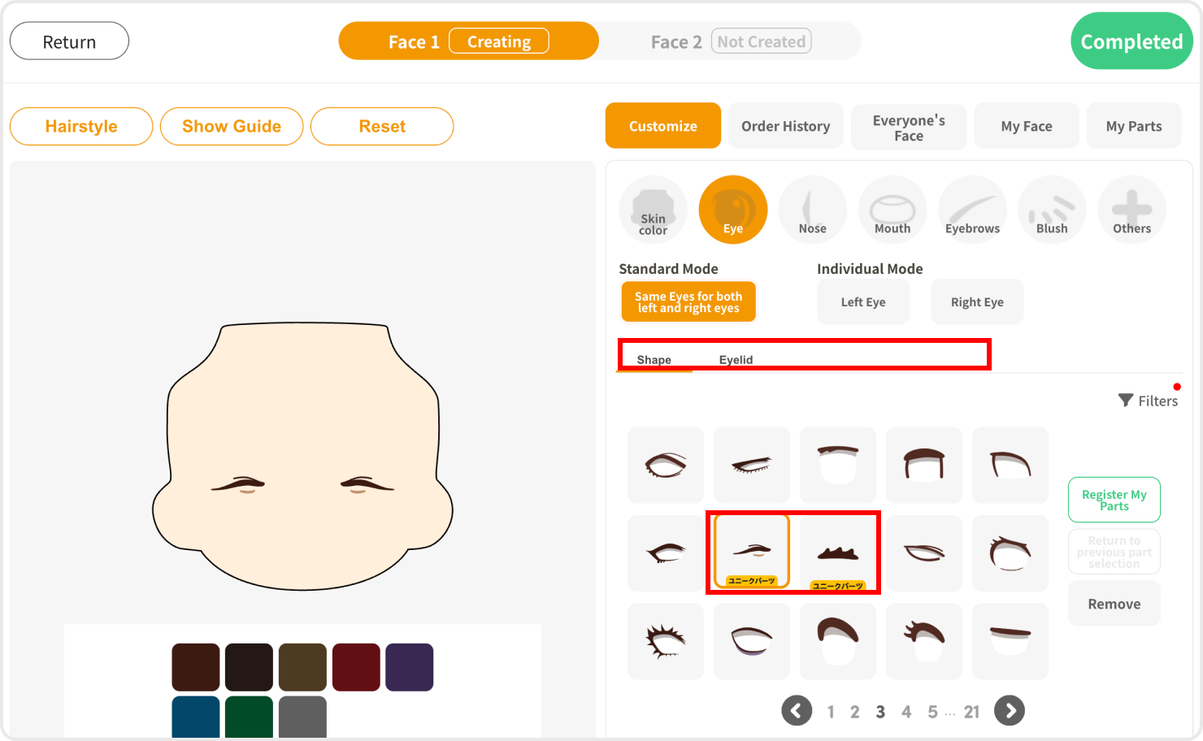Open the Hairstyle selector

(x=81, y=127)
